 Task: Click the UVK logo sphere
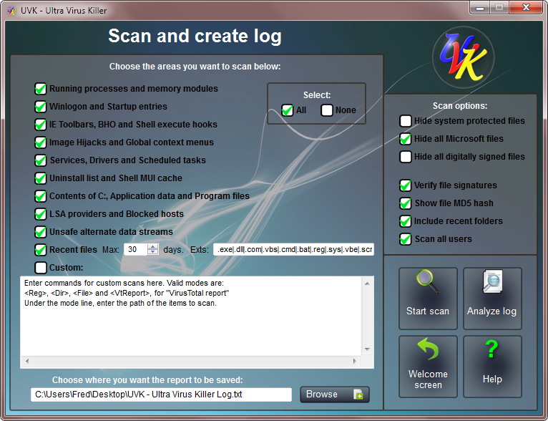tap(464, 57)
